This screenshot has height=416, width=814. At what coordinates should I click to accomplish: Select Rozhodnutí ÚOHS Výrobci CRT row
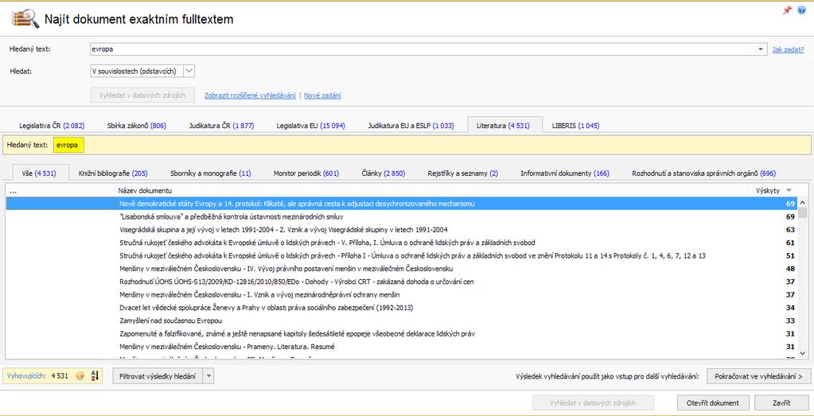pyautogui.click(x=402, y=282)
